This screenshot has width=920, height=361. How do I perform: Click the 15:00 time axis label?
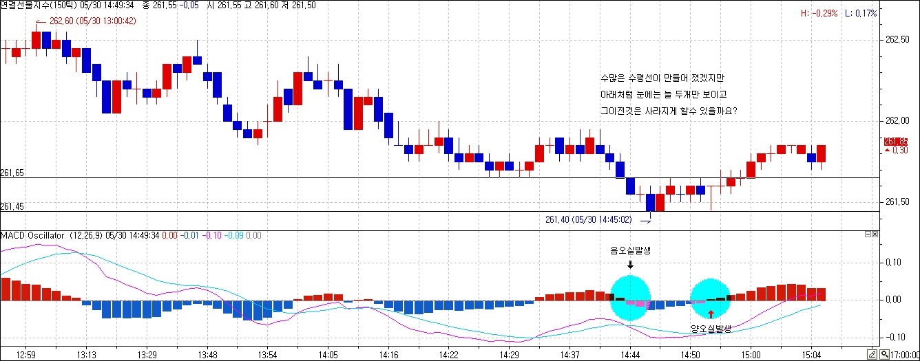750,355
